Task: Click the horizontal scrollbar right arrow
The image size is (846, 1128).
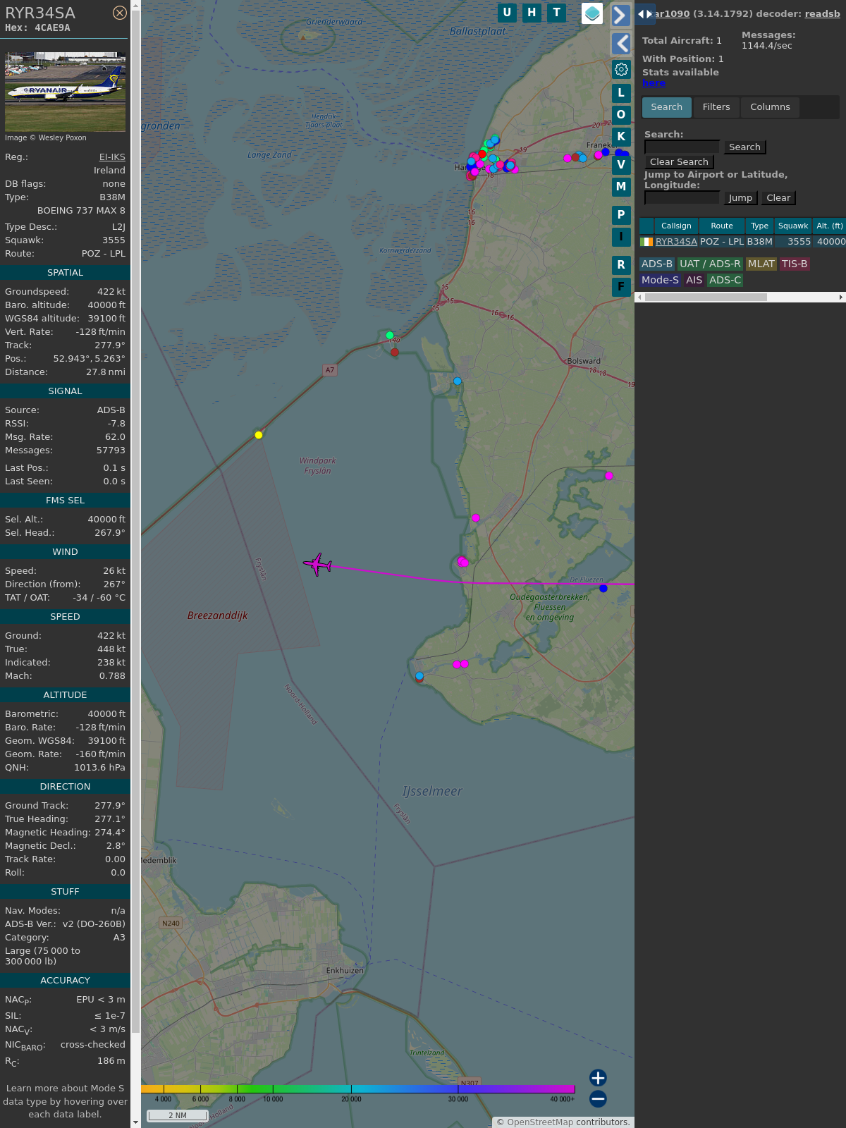Action: [841, 298]
